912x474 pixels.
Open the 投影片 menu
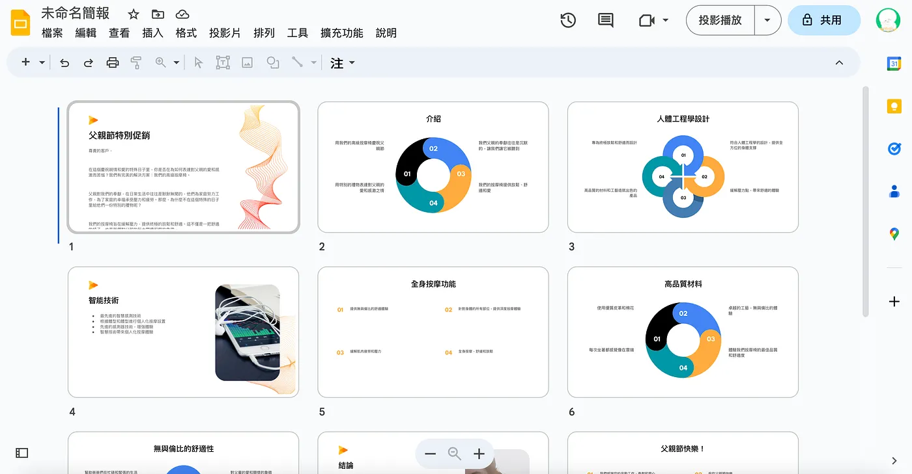coord(225,33)
